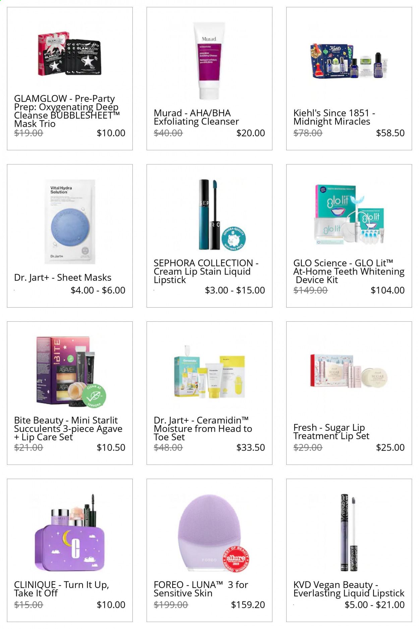Image resolution: width=419 pixels, height=629 pixels.
Task: Open the Murad - AHA/BHA Exfoliating Cleanser title
Action: [x=196, y=117]
